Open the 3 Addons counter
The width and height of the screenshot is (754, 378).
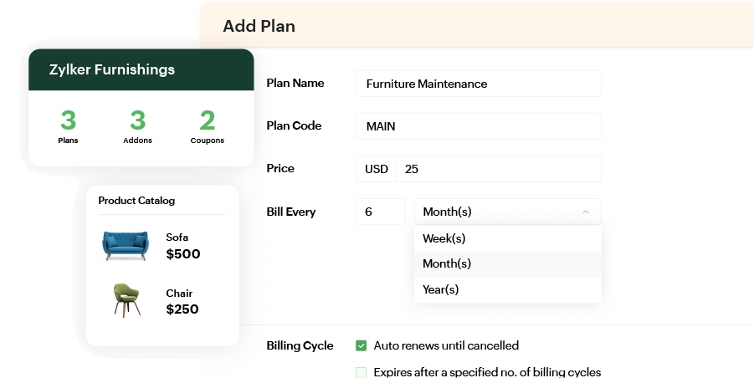(x=138, y=126)
